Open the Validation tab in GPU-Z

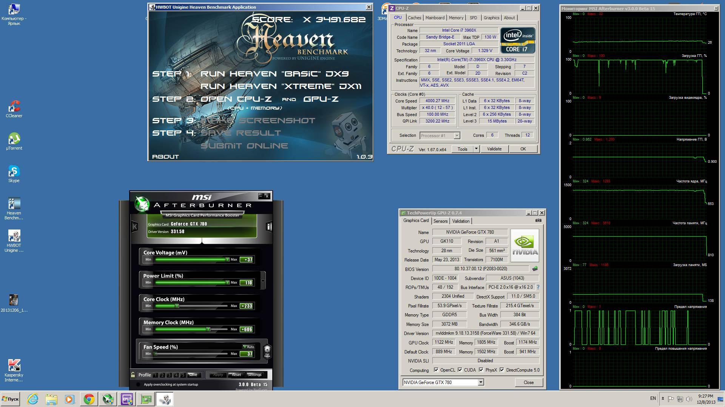pyautogui.click(x=461, y=221)
